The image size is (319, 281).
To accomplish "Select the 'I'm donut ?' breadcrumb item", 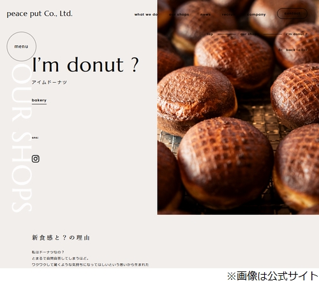I will click(x=297, y=34).
